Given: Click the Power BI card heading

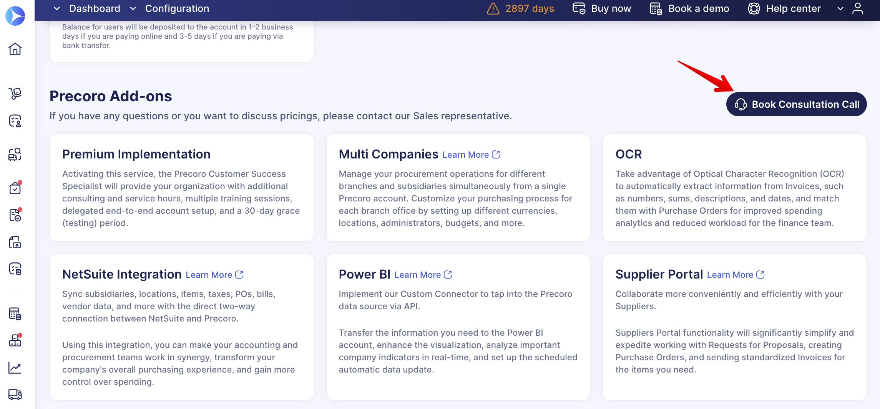Looking at the screenshot, I should [364, 274].
